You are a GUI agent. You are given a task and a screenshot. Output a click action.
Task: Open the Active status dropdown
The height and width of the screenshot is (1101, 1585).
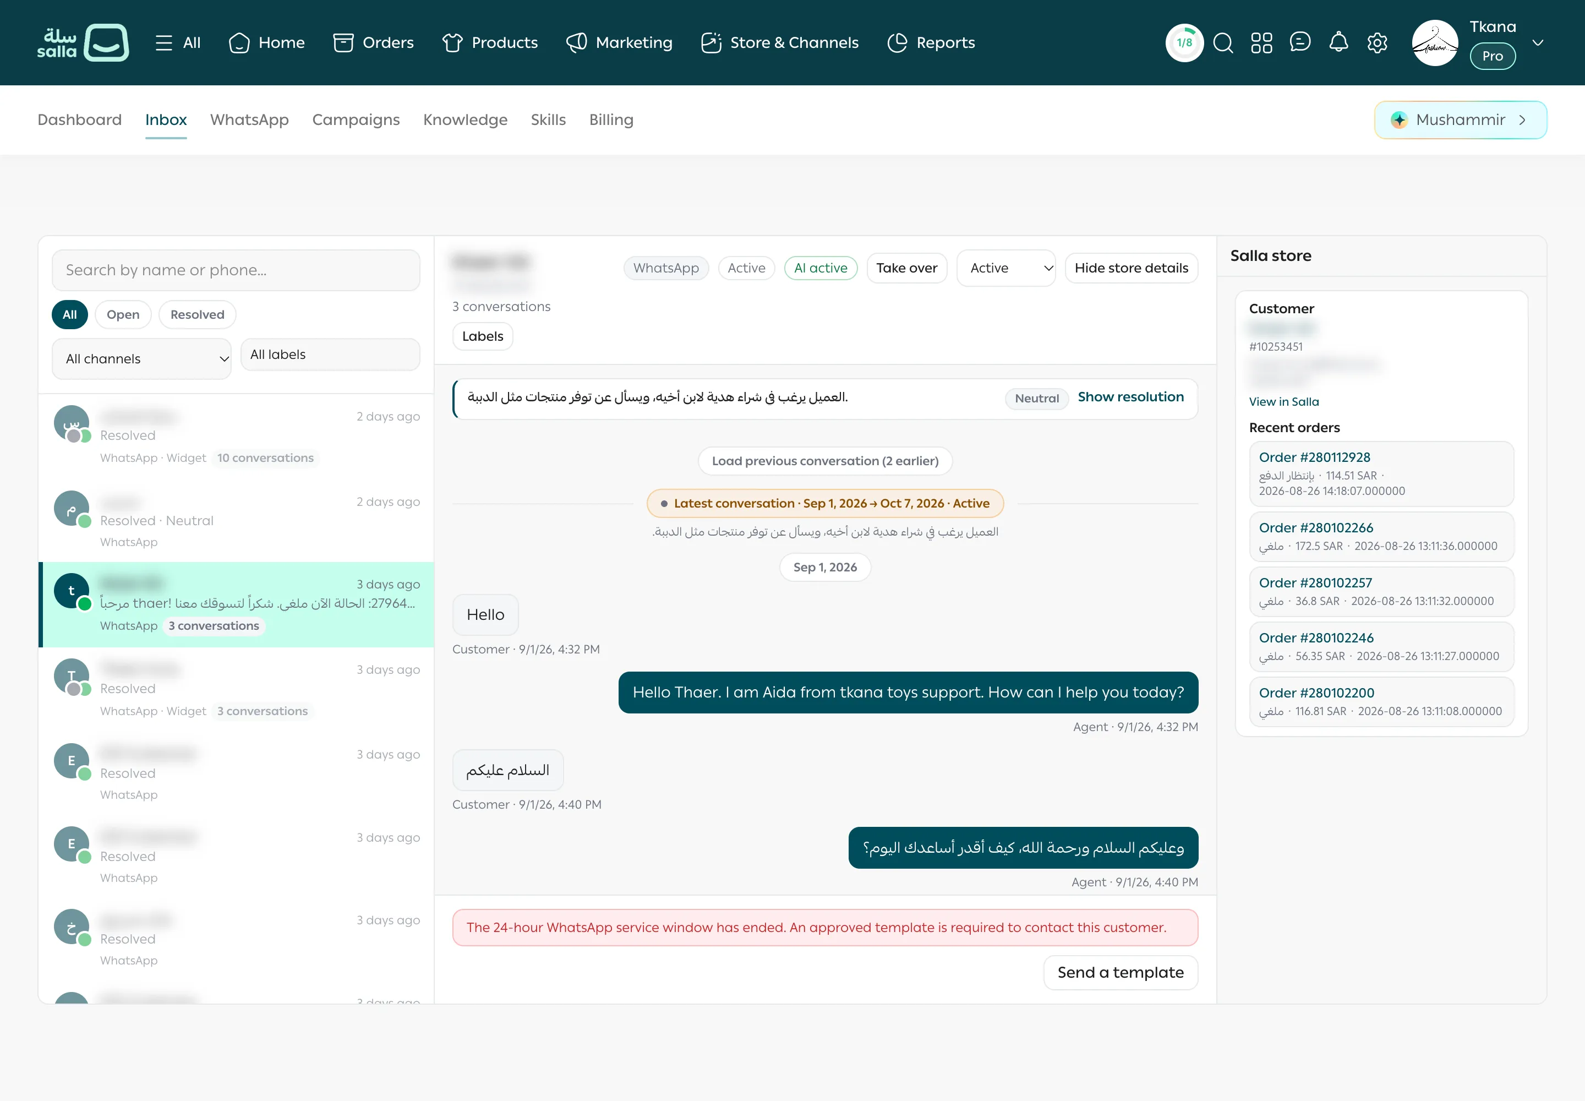click(1007, 268)
